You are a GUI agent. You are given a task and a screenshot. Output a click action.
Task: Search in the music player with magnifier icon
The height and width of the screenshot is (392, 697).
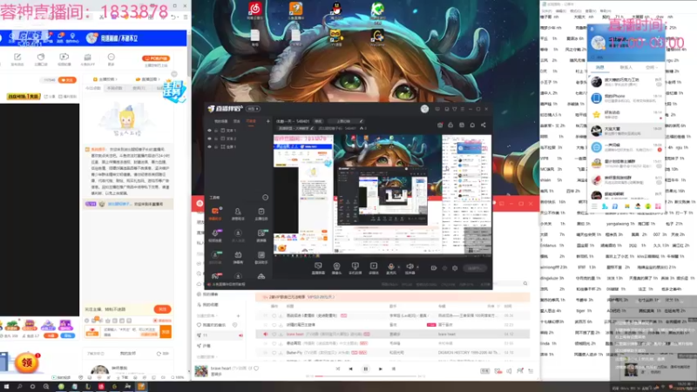[525, 284]
